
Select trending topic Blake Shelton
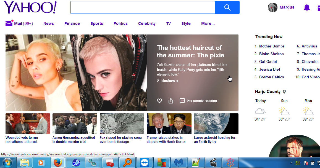tap(271, 54)
